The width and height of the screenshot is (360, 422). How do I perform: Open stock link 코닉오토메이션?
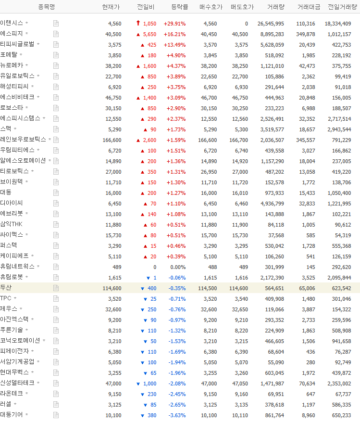click(20, 341)
